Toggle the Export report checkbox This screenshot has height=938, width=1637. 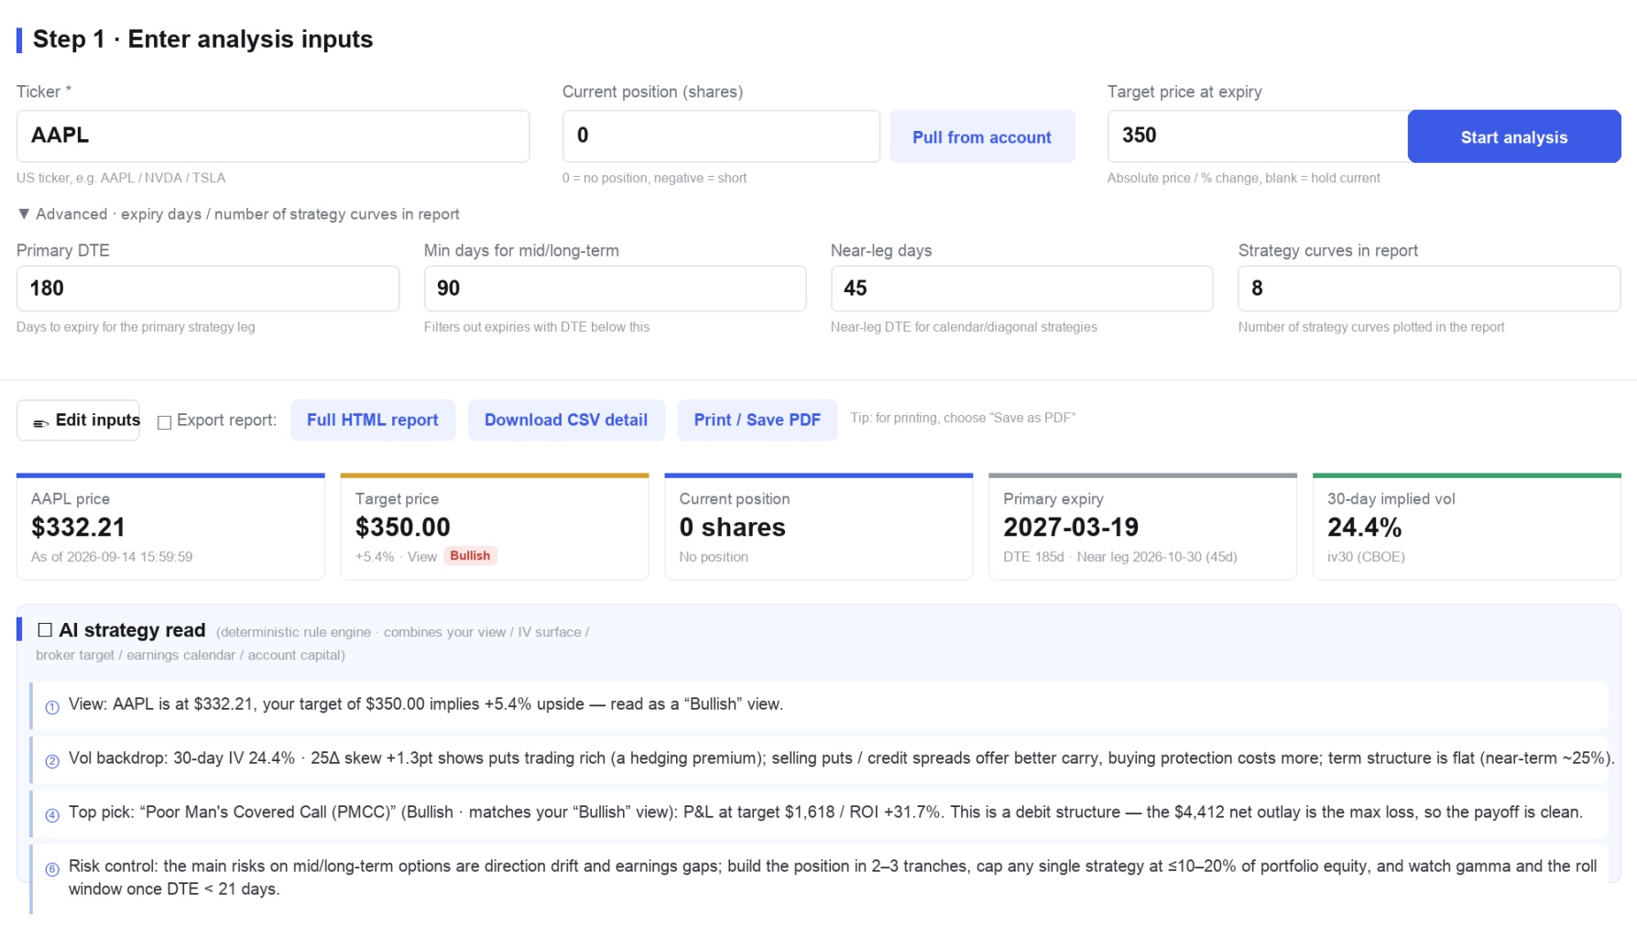click(165, 422)
